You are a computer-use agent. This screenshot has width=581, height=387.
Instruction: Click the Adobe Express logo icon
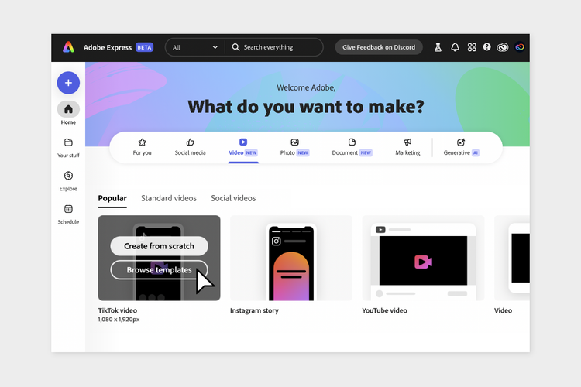pos(68,47)
